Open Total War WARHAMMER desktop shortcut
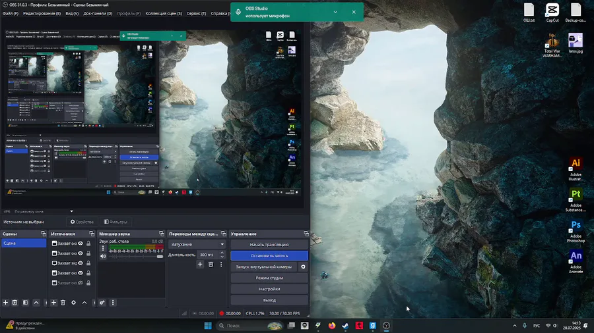The image size is (594, 333). tap(552, 45)
